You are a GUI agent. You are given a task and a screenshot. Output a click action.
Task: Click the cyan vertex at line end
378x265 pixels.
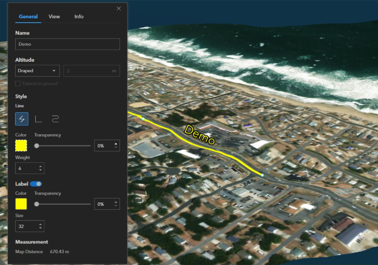(x=262, y=175)
